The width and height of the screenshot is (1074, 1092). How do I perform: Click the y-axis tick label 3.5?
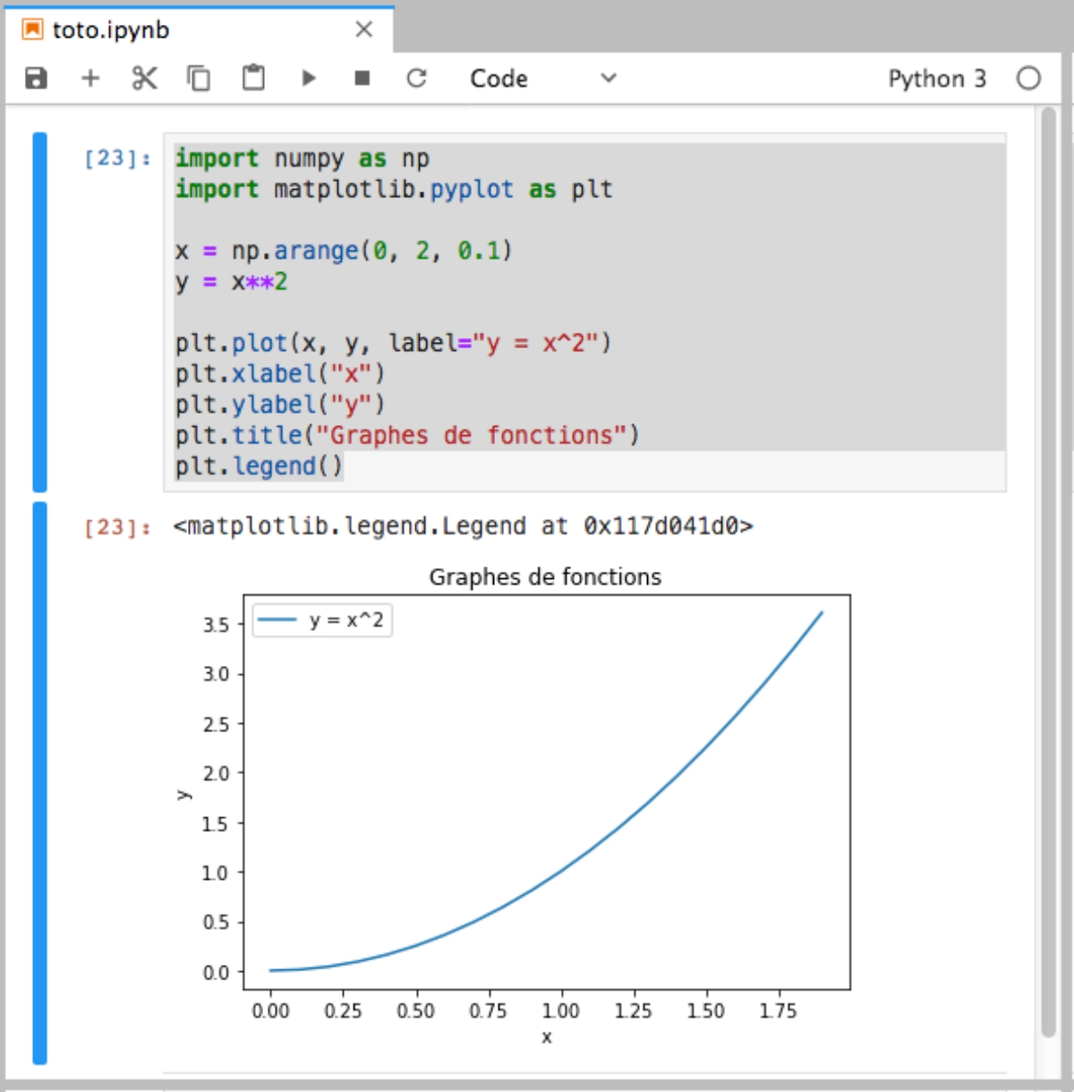coord(216,625)
